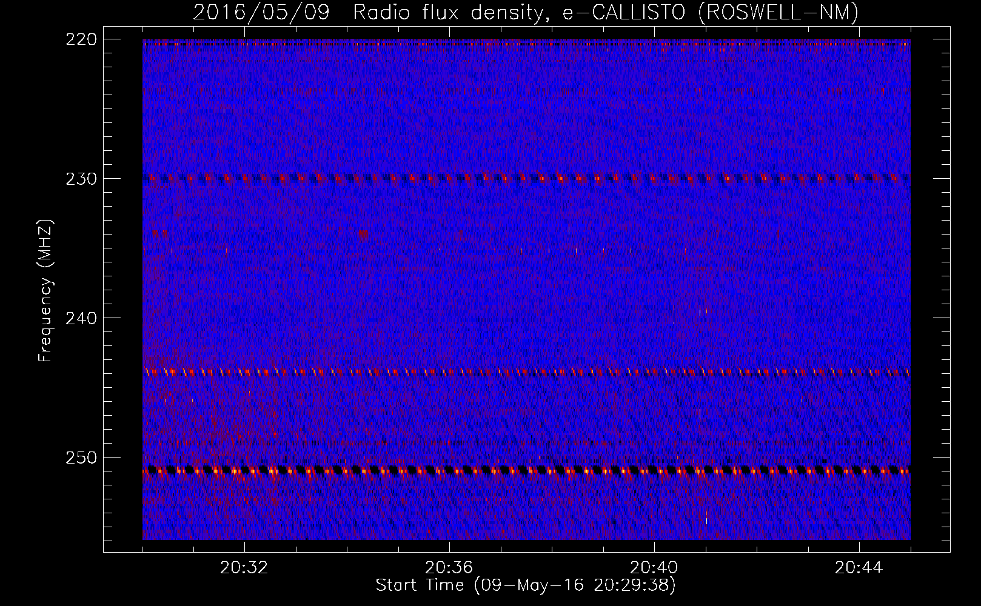Image resolution: width=981 pixels, height=606 pixels.
Task: Click the 220 frequency tick label
Action: tap(81, 39)
